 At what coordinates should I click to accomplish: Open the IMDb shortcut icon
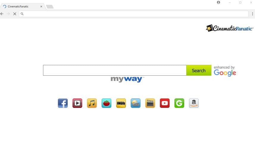pyautogui.click(x=121, y=103)
